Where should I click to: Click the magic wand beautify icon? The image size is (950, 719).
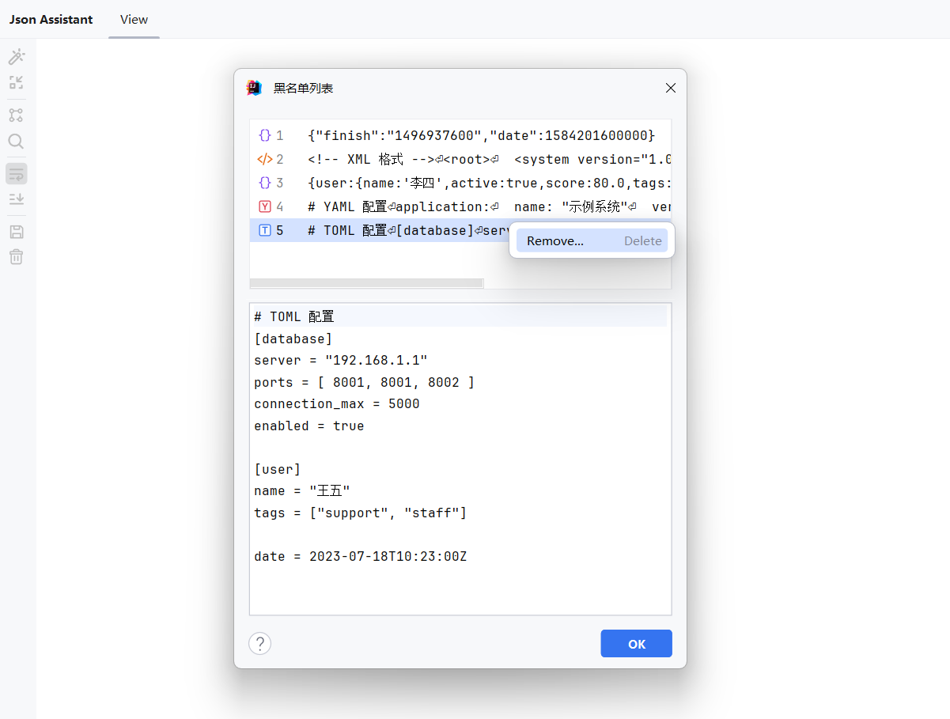(x=16, y=56)
